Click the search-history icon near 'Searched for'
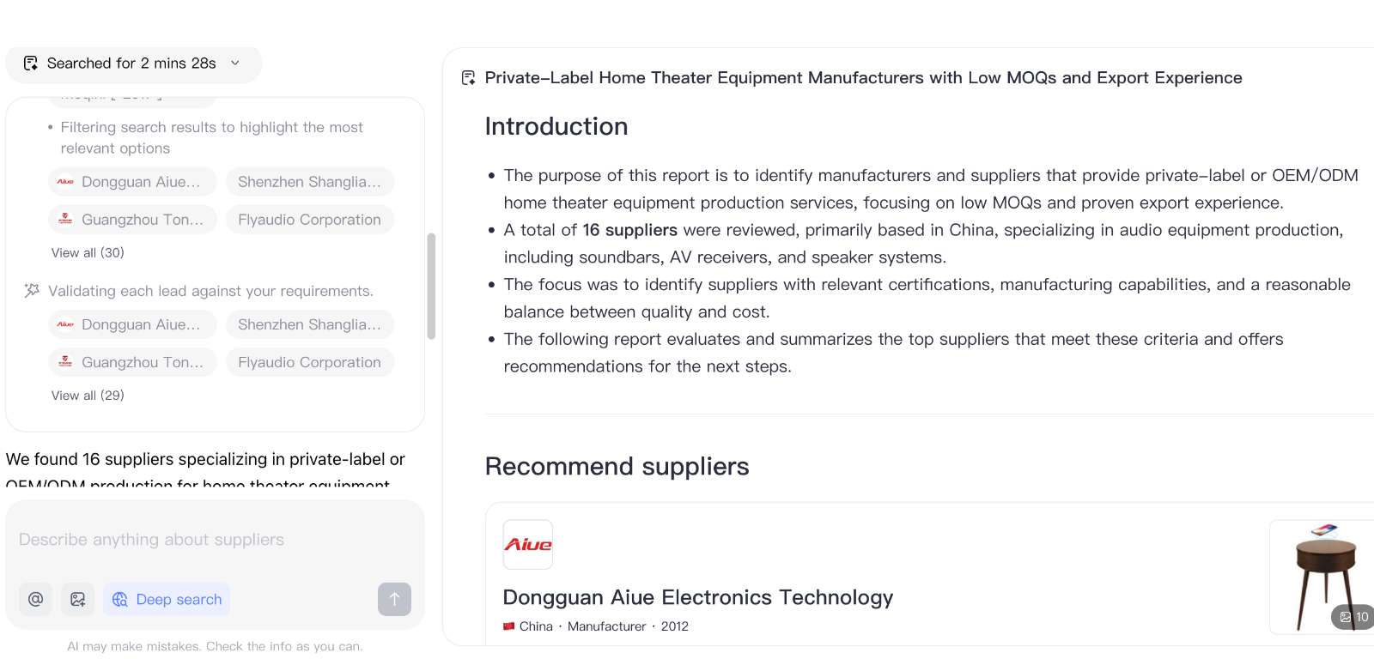This screenshot has height=659, width=1374. tap(31, 63)
